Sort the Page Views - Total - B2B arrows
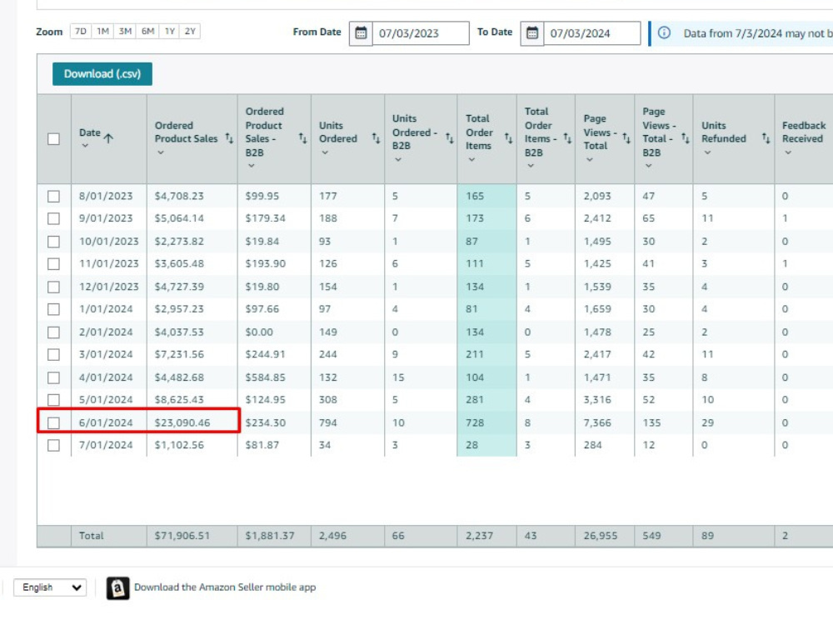The width and height of the screenshot is (833, 625). (x=686, y=138)
